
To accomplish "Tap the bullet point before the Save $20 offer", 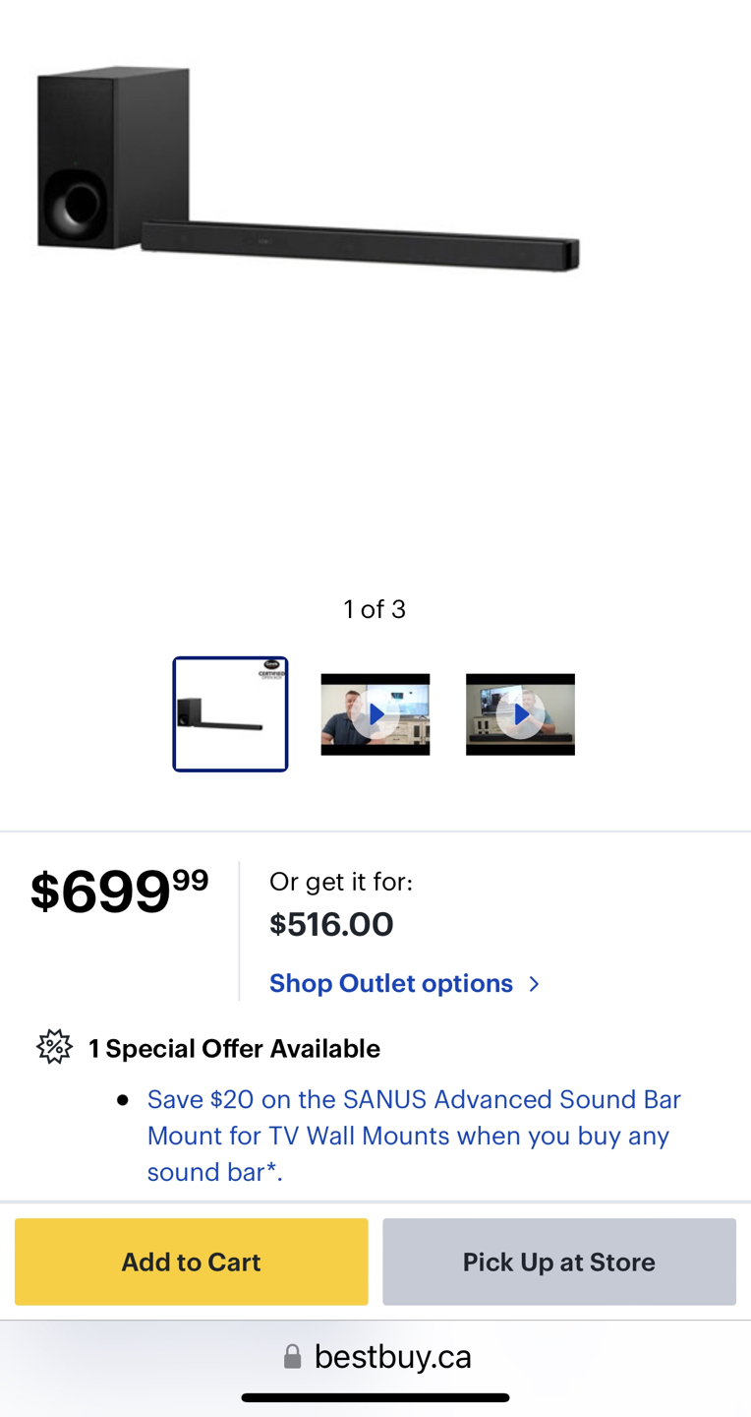I will pos(123,1100).
